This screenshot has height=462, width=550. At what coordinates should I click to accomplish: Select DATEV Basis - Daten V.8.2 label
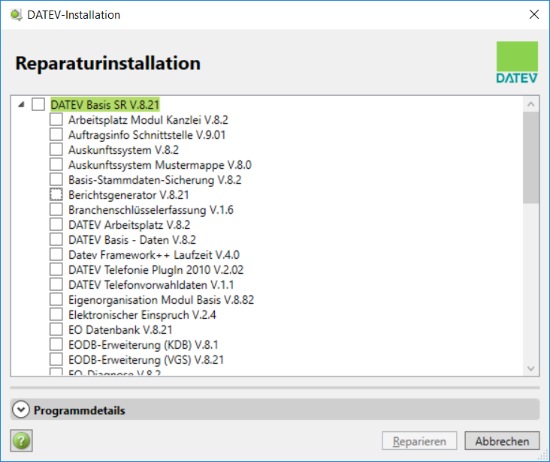[132, 240]
